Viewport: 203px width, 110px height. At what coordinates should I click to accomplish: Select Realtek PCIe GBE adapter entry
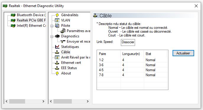(x=31, y=20)
